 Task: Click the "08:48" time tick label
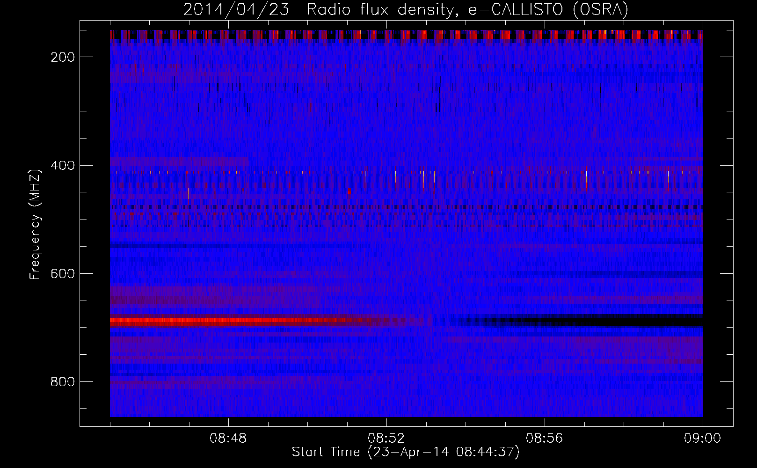pyautogui.click(x=228, y=439)
